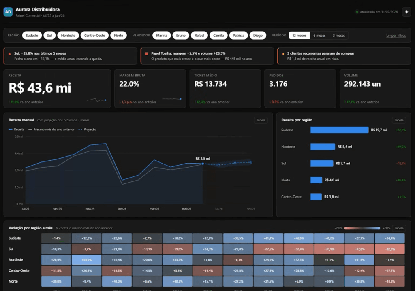This screenshot has width=415, height=291.
Task: Click the heatmap color scale gradient legend
Action: 362,228
